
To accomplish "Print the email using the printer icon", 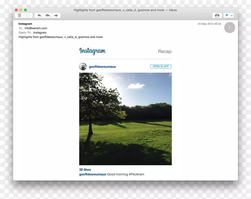I will tap(217, 15).
